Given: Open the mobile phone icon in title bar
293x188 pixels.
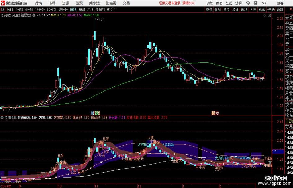Looking at the screenshot, I should click(x=255, y=3).
